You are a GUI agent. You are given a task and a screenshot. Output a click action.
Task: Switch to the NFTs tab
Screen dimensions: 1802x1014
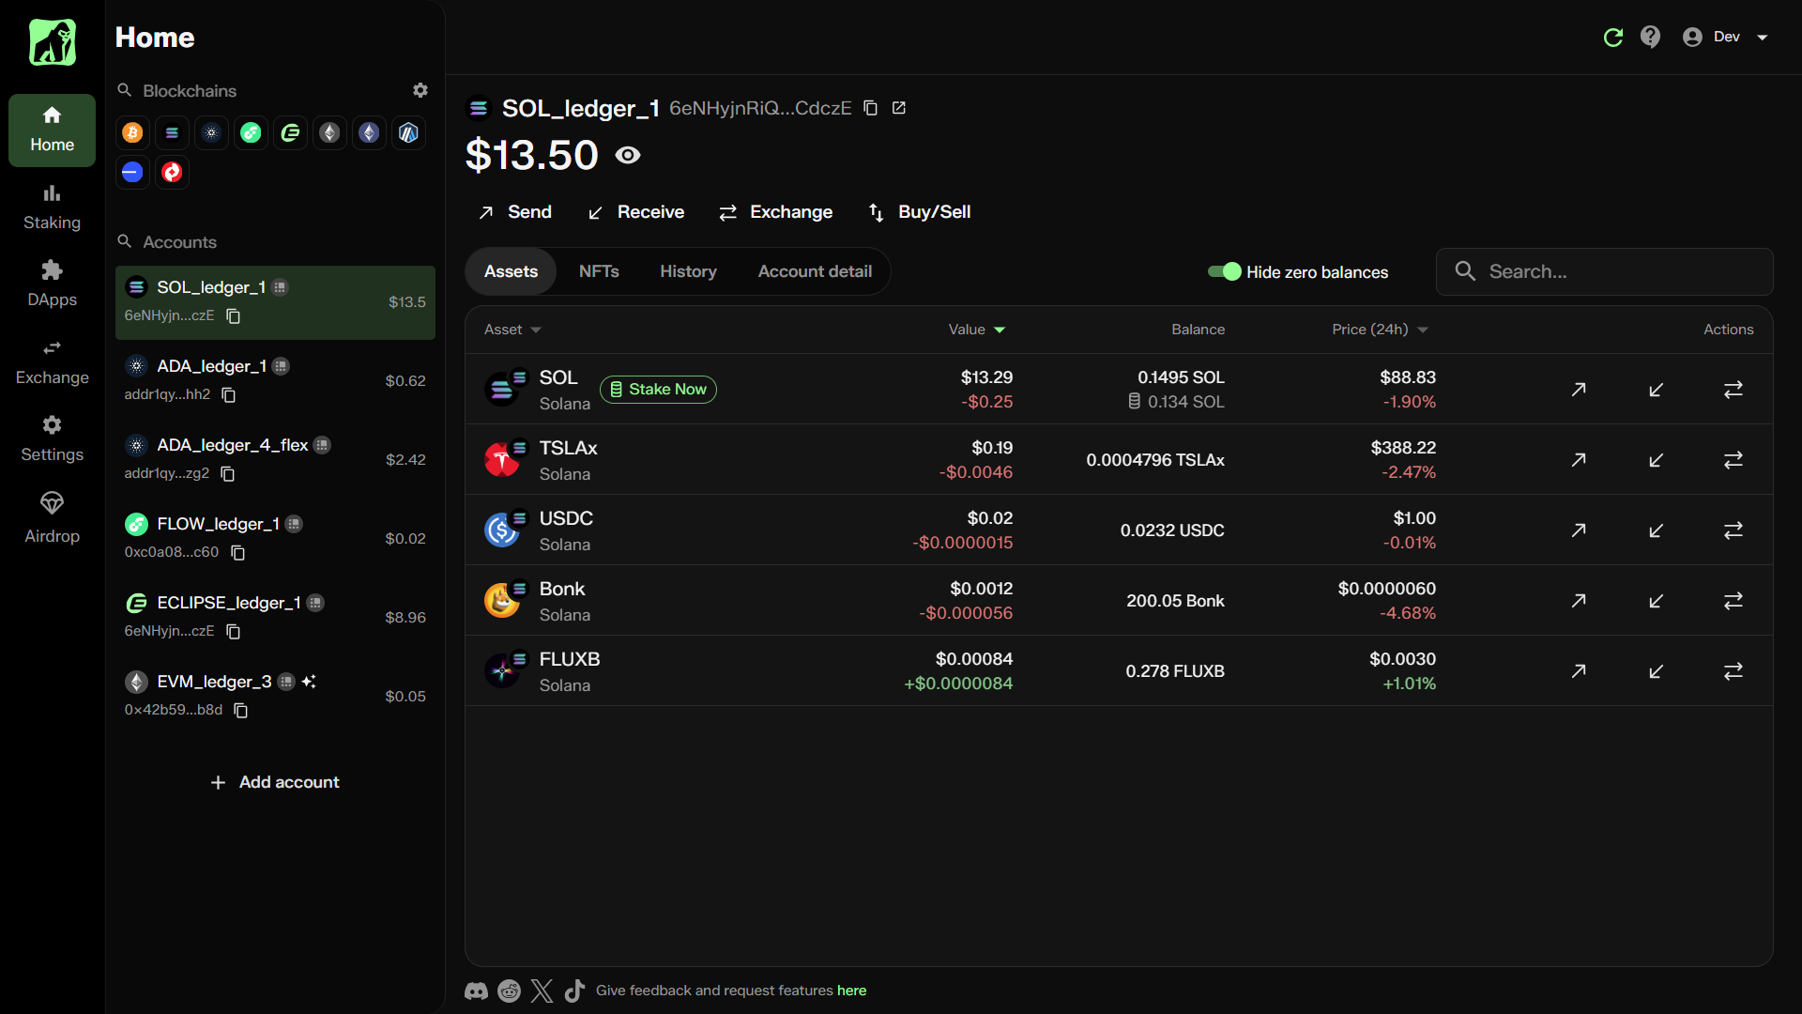pos(599,271)
